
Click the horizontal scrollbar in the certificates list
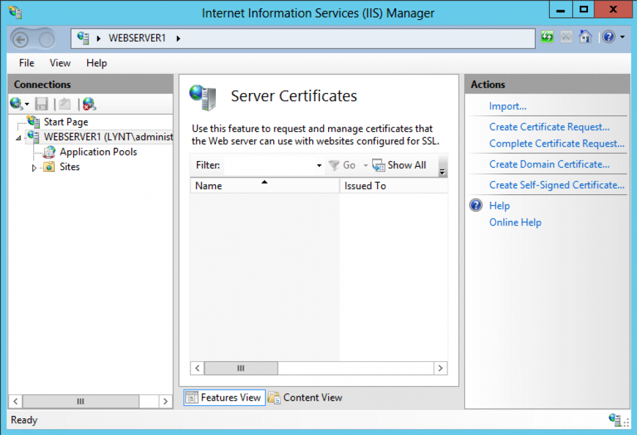tap(241, 368)
